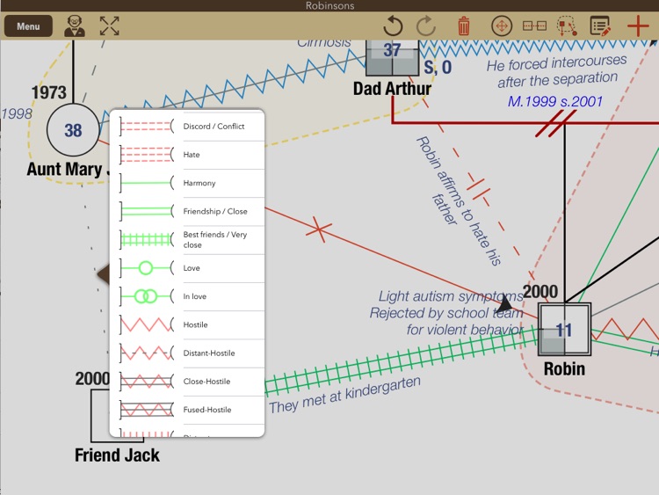
Task: Select Friendship / Close relationship
Action: click(x=187, y=211)
